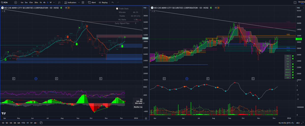This screenshot has height=126, width=305.
Task: Set date range to All
Action: [35, 123]
